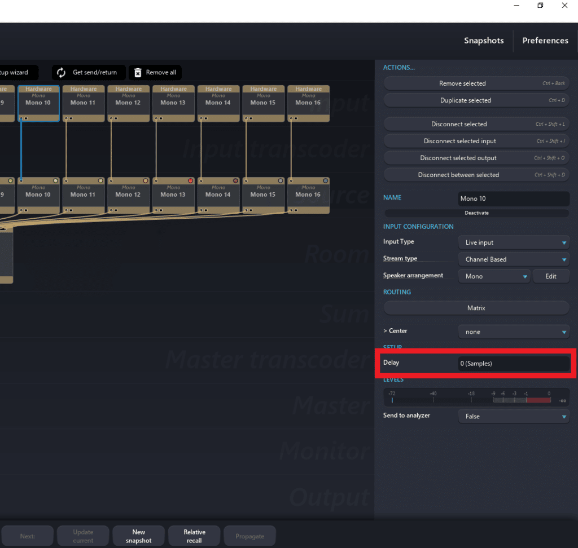Select the Mono 15 source block
578x548 pixels.
coord(263,195)
